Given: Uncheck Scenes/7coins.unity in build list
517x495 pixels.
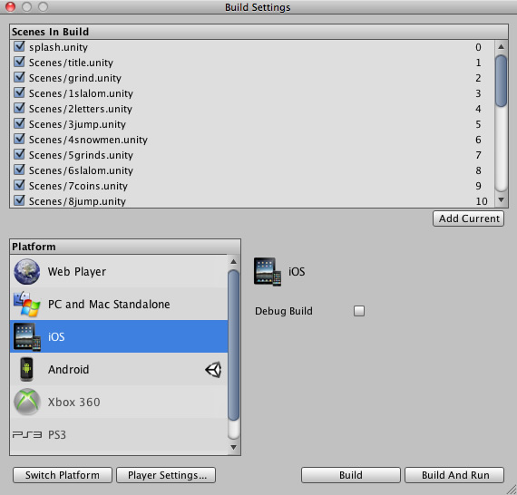Looking at the screenshot, I should pos(19,185).
